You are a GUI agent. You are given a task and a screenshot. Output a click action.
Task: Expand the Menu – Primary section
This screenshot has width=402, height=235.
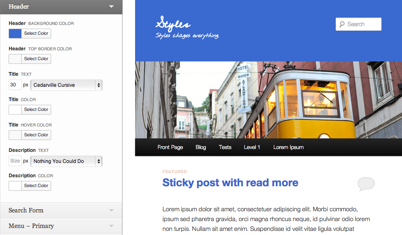click(111, 226)
